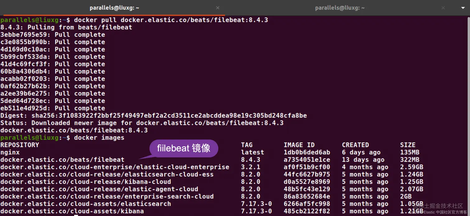Click image ID 44fc6627b975

tap(307, 174)
